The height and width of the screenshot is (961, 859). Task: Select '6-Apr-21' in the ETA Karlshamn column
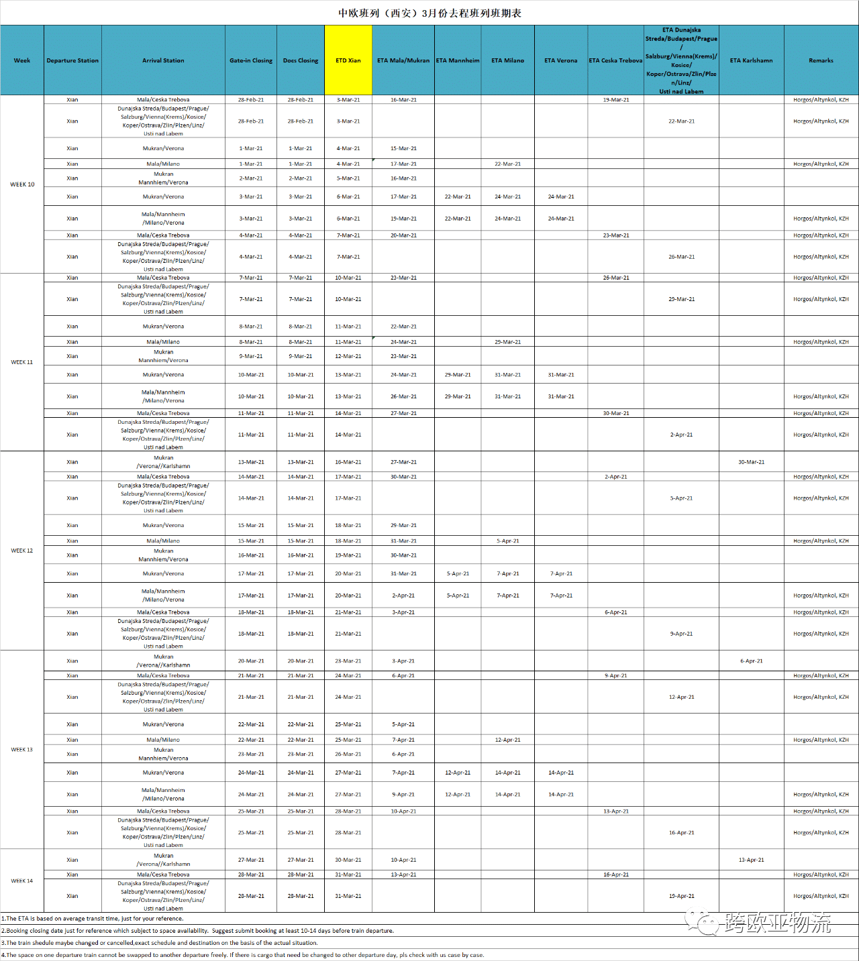point(751,661)
